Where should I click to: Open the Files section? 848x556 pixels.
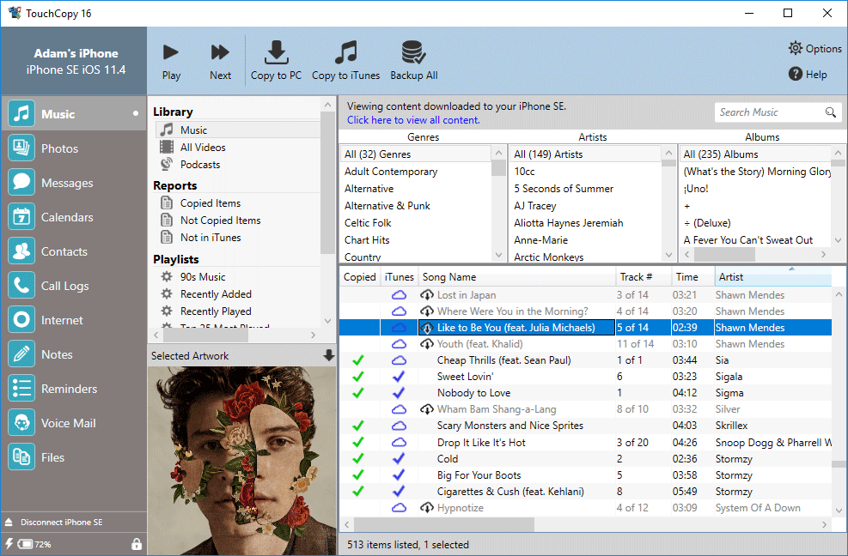[74, 457]
